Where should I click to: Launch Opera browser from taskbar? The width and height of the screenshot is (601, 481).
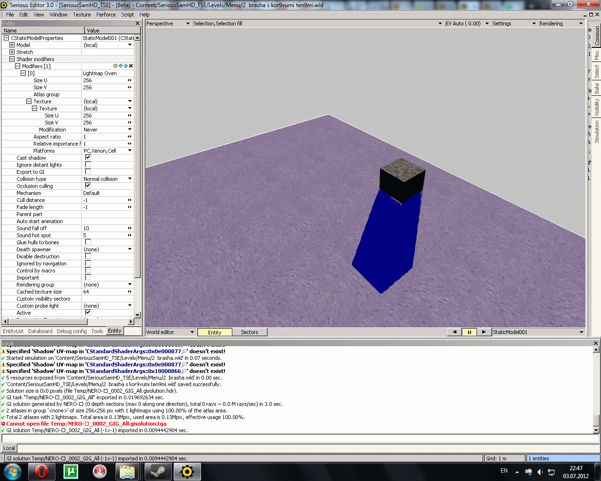pyautogui.click(x=42, y=471)
